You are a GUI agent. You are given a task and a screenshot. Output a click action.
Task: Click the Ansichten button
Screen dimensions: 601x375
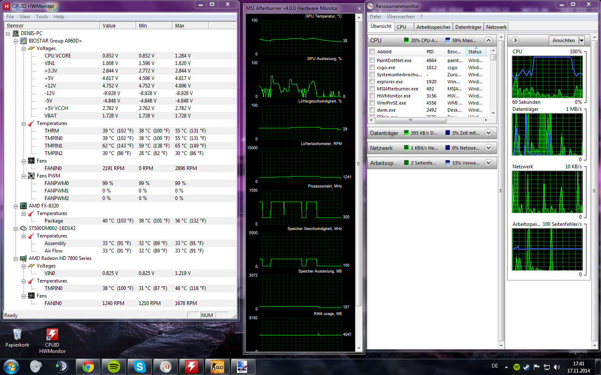[x=563, y=40]
